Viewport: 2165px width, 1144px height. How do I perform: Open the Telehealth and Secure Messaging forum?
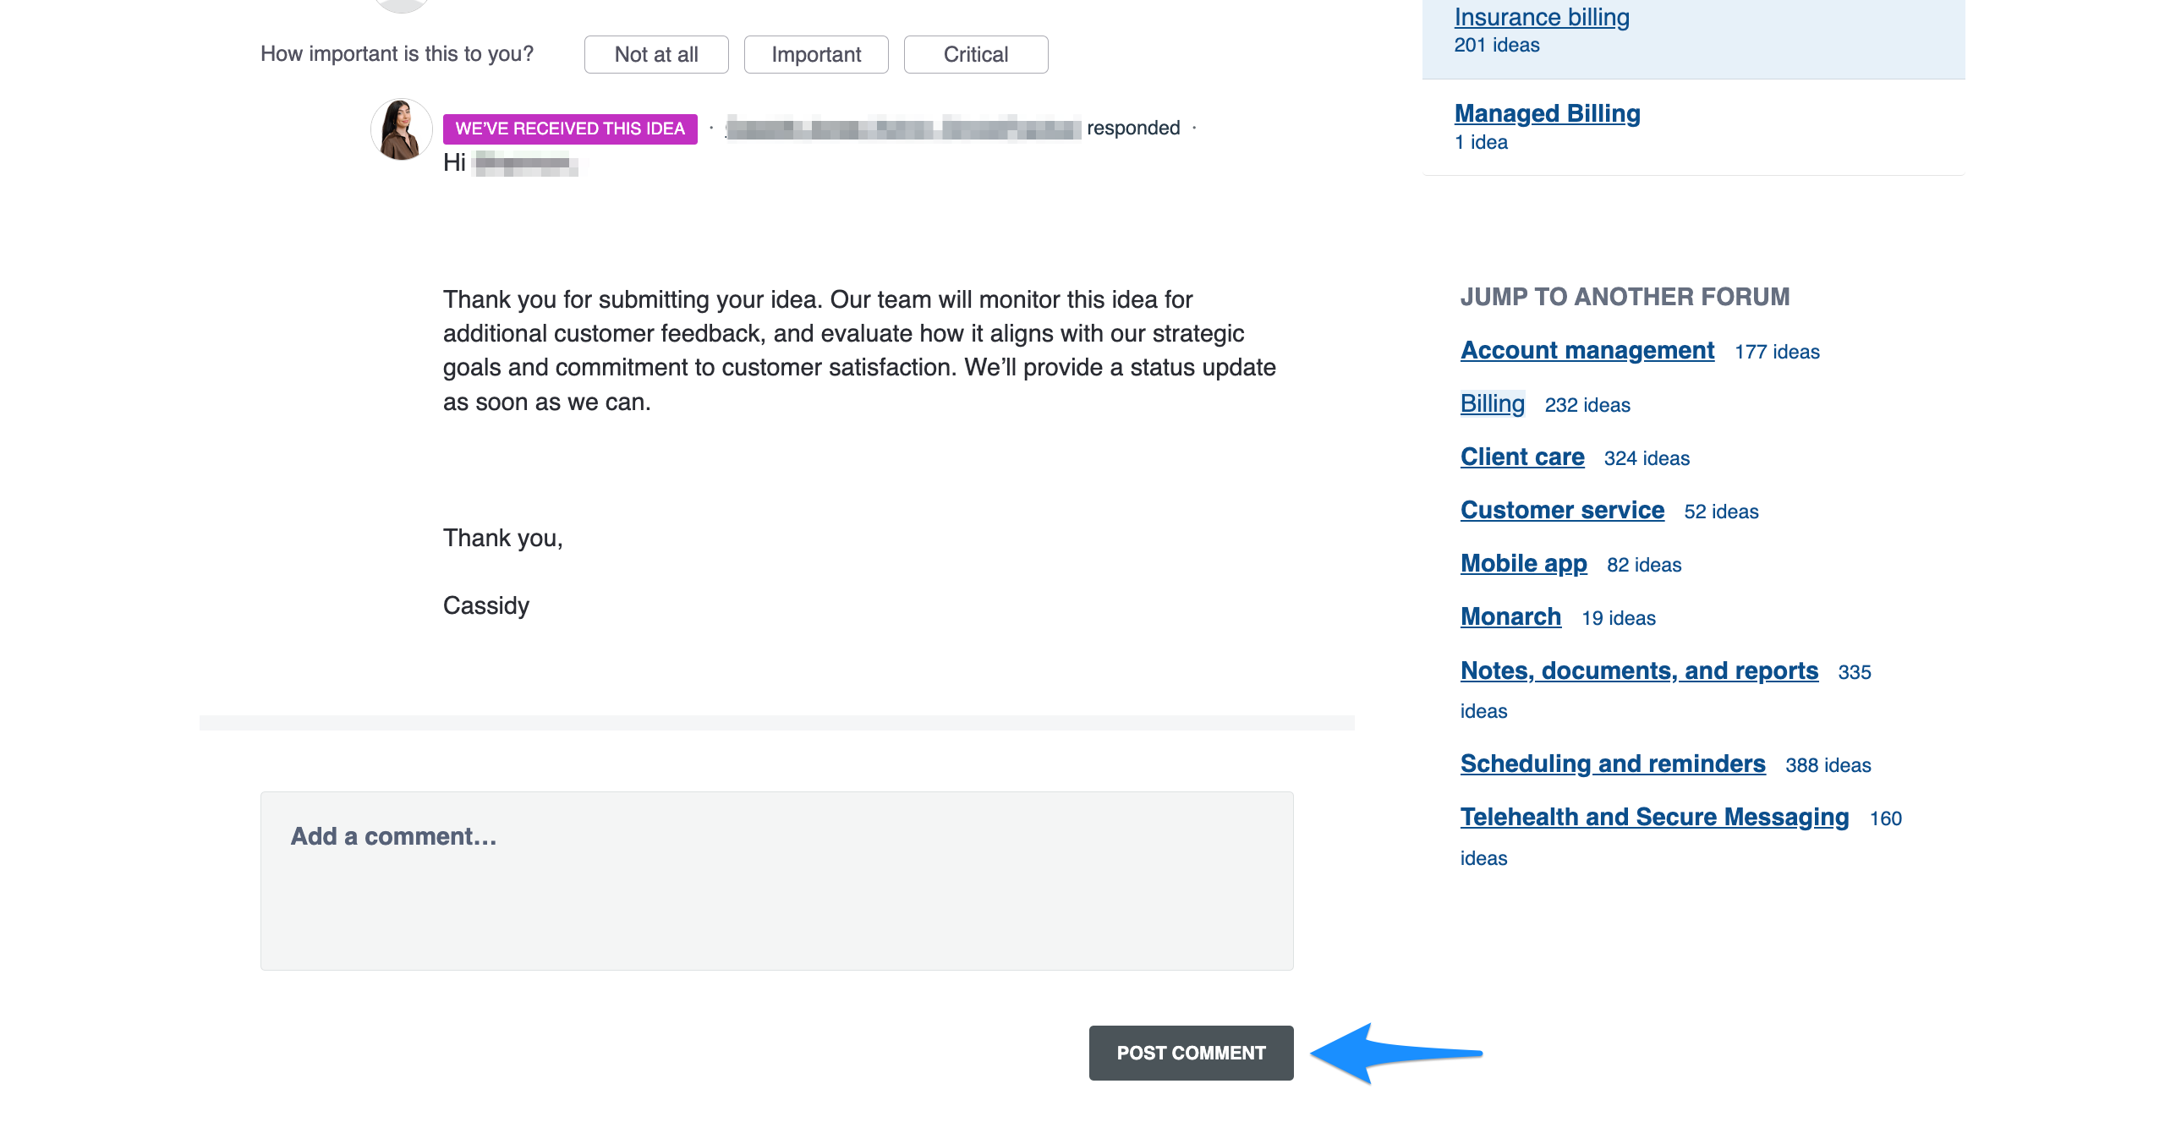pyautogui.click(x=1654, y=817)
